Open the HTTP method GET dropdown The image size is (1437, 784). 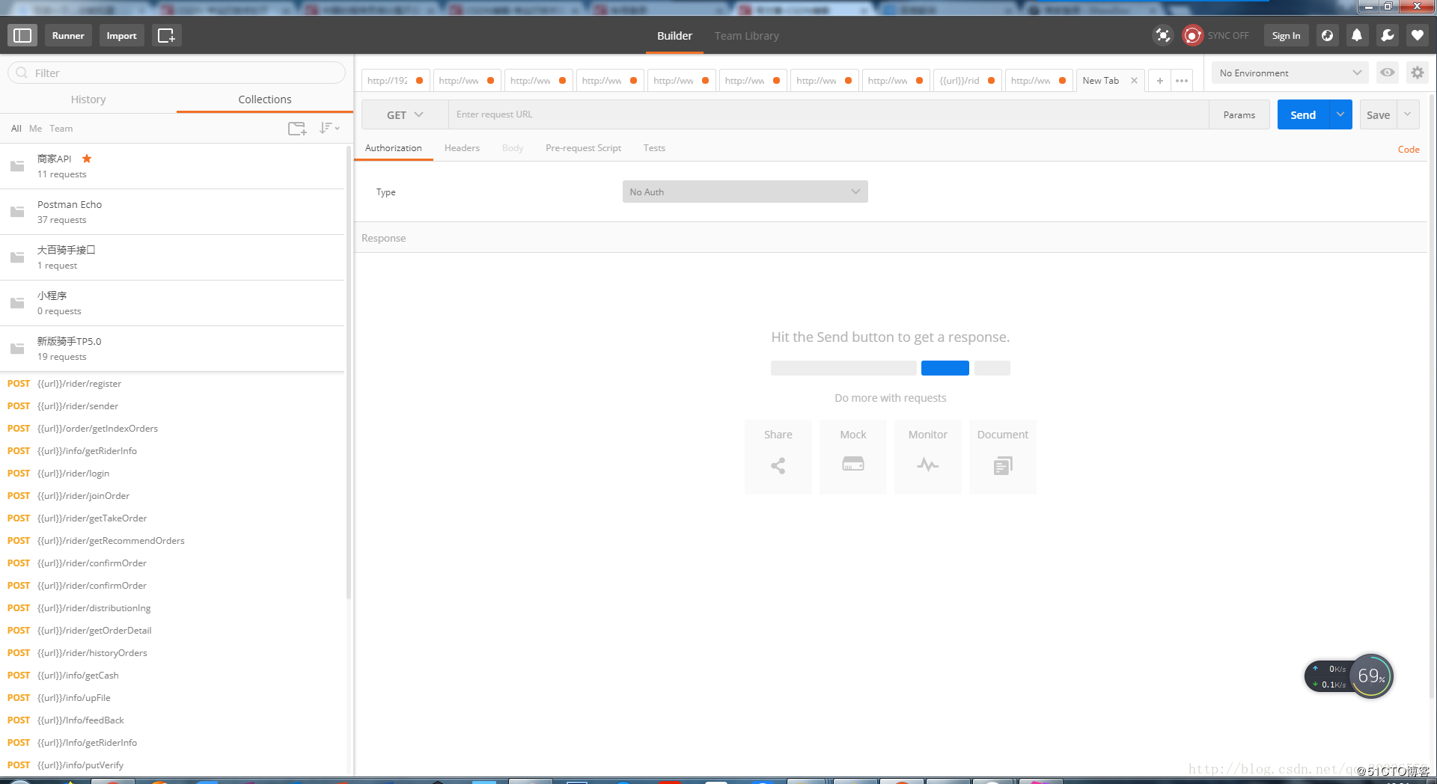tap(405, 114)
